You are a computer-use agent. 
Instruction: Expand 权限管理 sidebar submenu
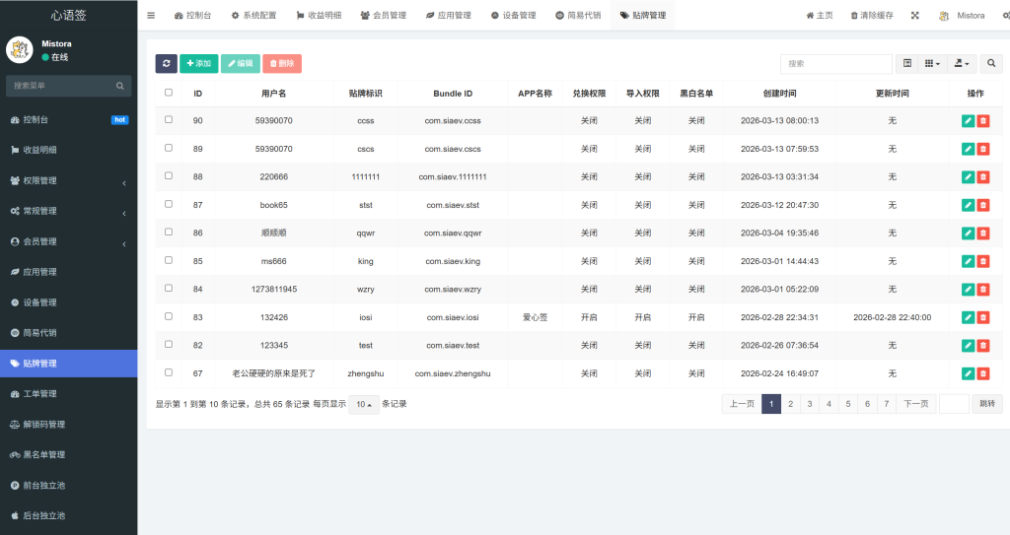68,181
